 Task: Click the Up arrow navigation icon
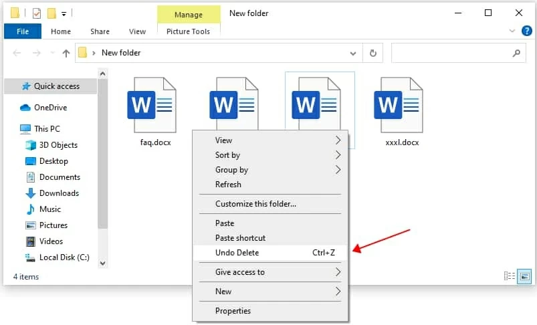[x=66, y=53]
